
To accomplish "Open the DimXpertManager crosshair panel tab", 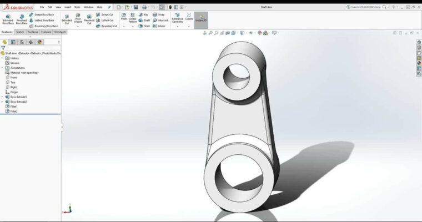I will point(31,42).
